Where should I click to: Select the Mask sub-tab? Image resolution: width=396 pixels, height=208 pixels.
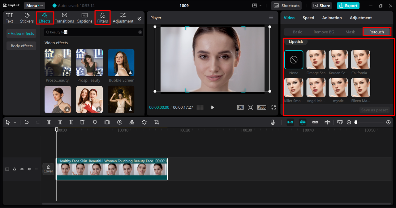point(350,32)
